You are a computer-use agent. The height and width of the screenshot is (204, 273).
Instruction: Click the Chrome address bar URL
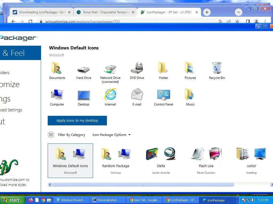coord(83,22)
